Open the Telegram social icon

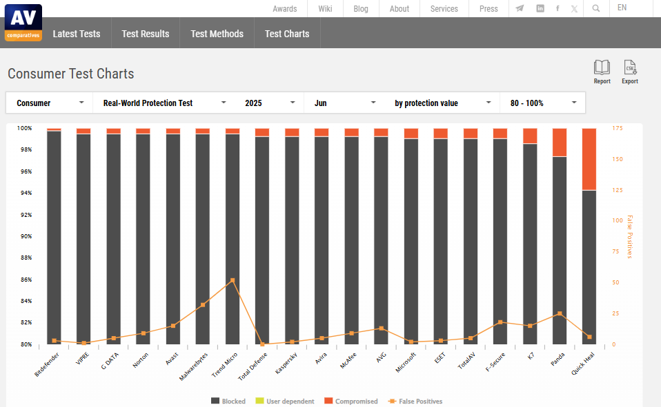coord(520,8)
